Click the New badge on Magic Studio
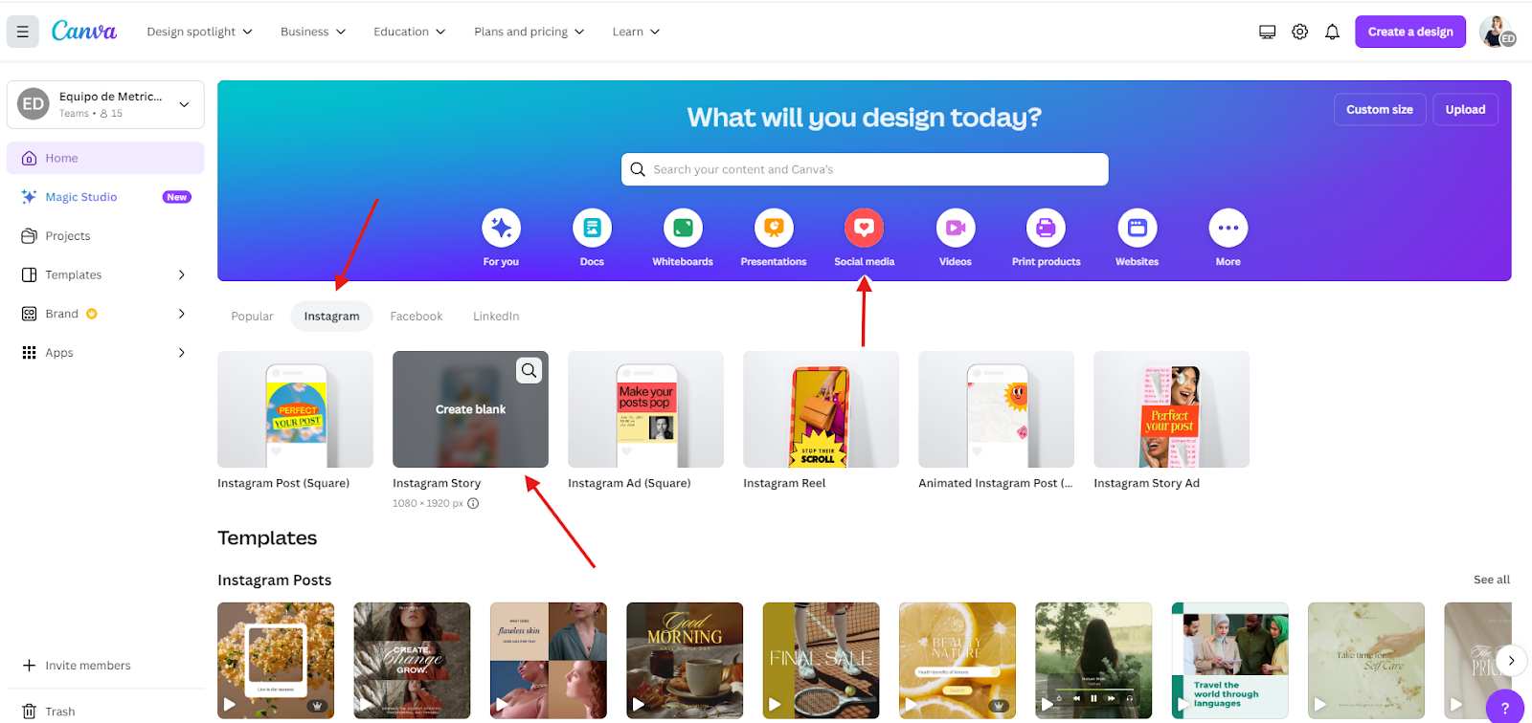Viewport: 1532px width, 723px height. (177, 197)
